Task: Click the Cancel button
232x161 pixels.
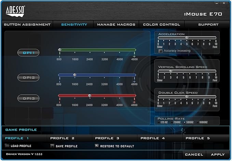Action: (194, 155)
